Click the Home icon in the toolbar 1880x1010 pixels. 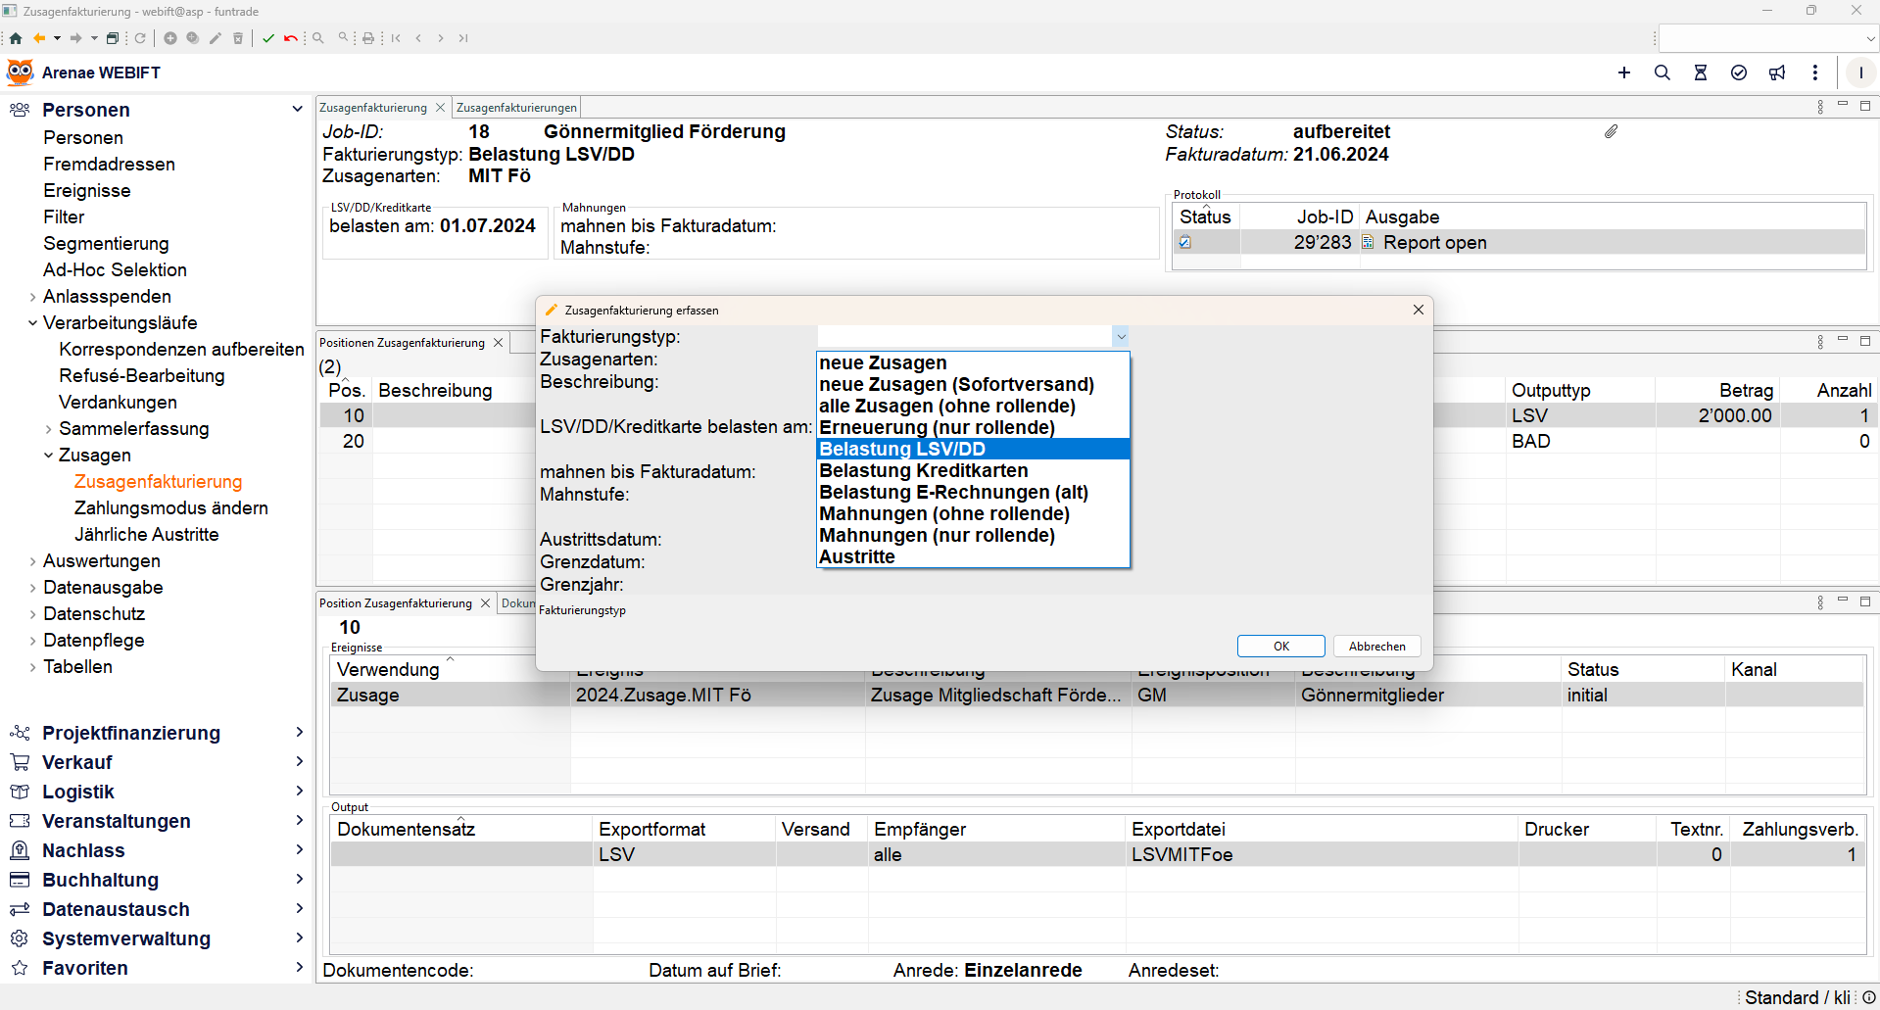pos(16,38)
